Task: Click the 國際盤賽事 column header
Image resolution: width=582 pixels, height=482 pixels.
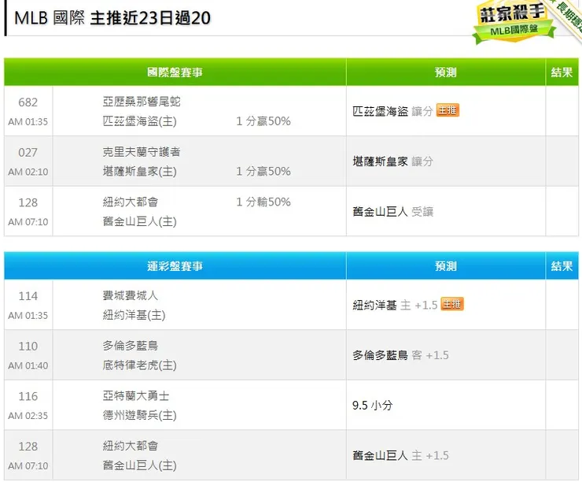Action: click(175, 72)
